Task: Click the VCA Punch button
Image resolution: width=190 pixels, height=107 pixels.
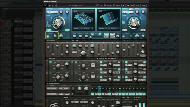Action: click(143, 56)
